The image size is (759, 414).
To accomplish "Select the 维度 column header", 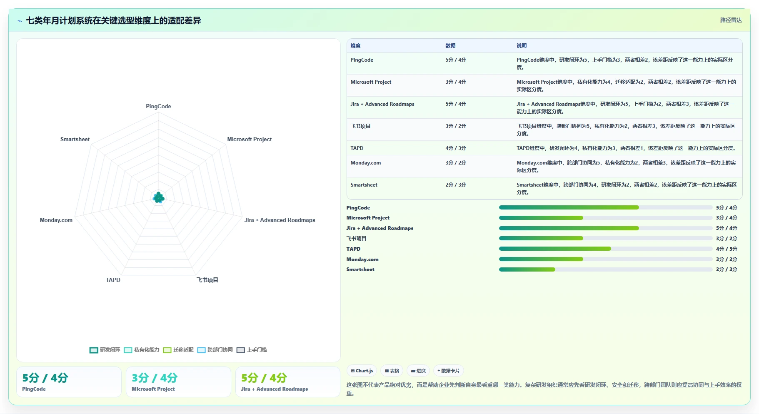I will point(355,46).
